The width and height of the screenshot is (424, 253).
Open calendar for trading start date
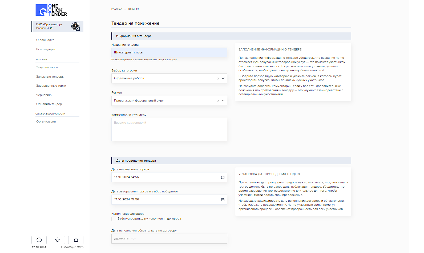(x=223, y=177)
